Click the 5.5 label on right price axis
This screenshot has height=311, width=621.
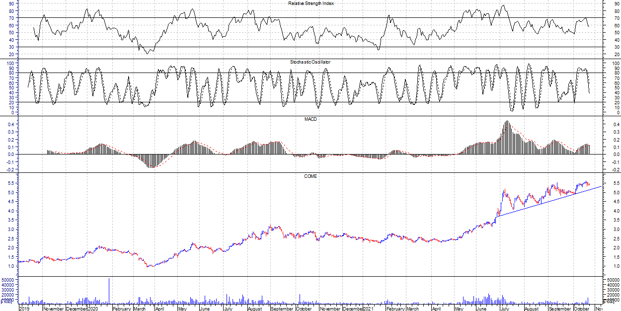point(617,183)
